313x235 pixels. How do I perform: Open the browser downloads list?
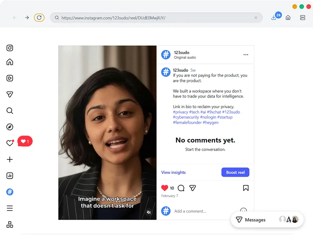274,18
